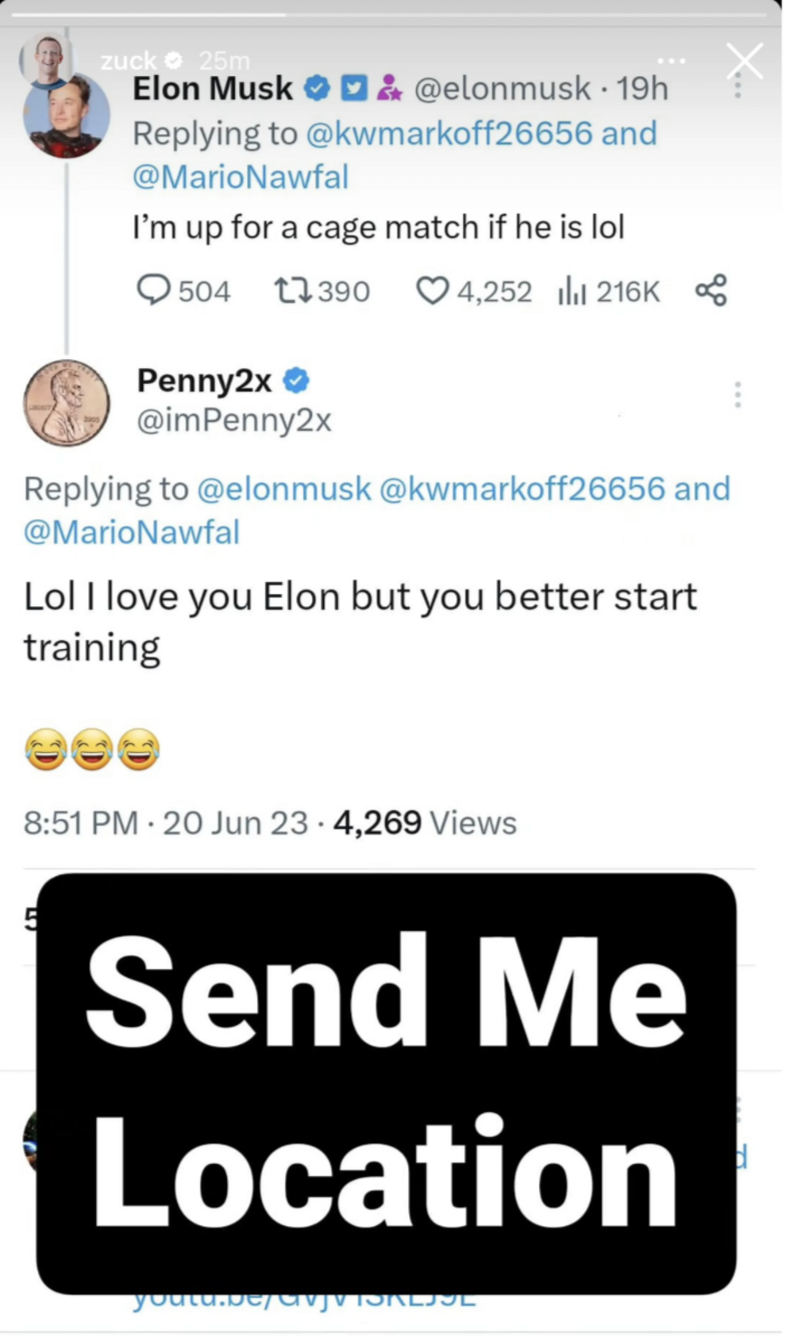
Task: Like Elon Musk's tweet with the heart
Action: point(432,291)
